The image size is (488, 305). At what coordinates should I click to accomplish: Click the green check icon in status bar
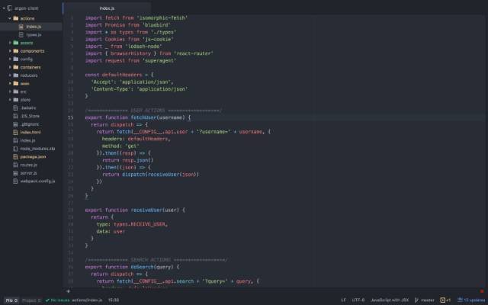(x=47, y=300)
